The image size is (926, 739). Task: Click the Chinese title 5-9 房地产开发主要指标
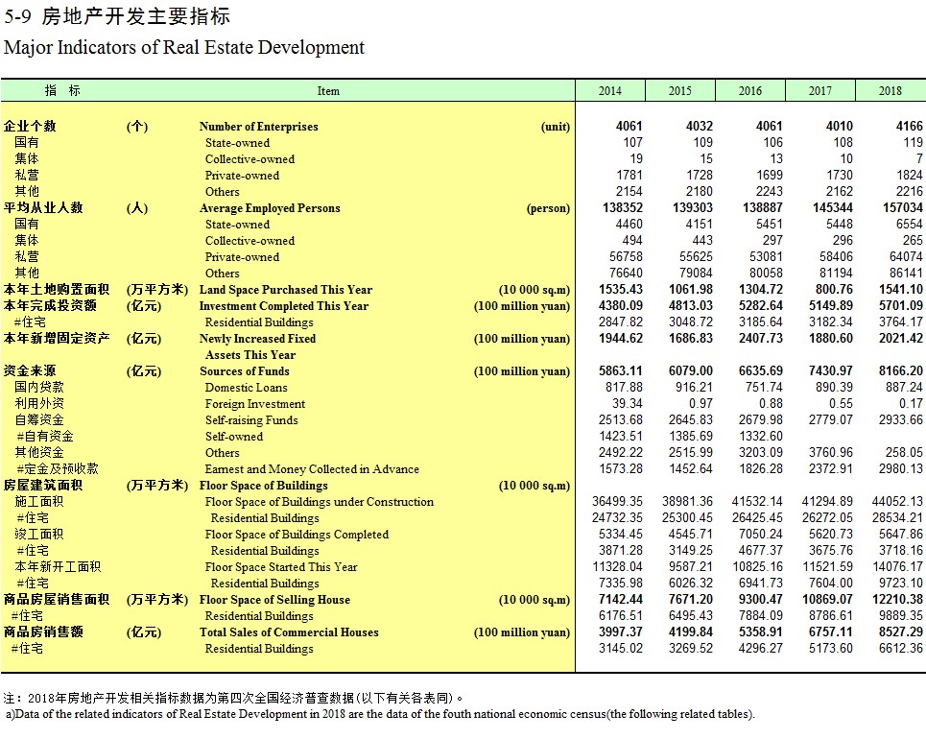(x=117, y=16)
